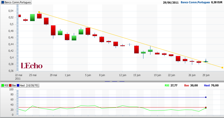This screenshot has height=118, width=224.
Task: Click the green RSI legend swatch
Action: 3,85
